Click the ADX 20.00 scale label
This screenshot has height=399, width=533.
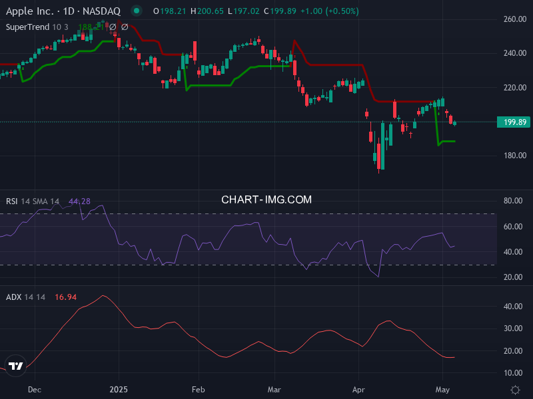(x=513, y=351)
